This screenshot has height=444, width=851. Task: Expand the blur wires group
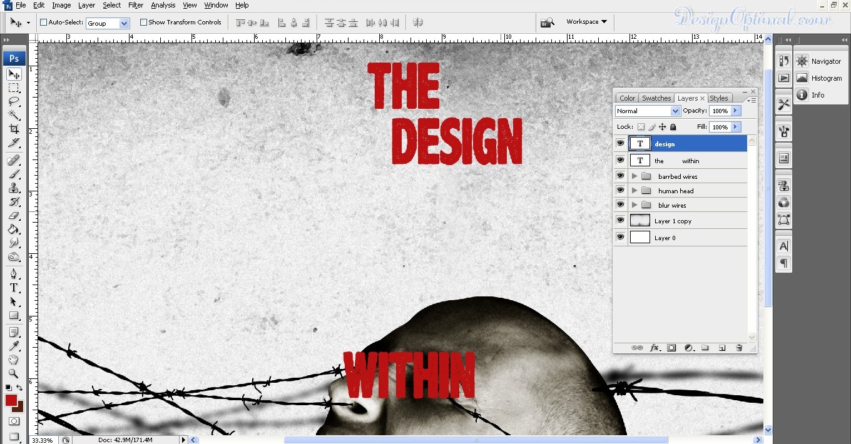click(634, 205)
